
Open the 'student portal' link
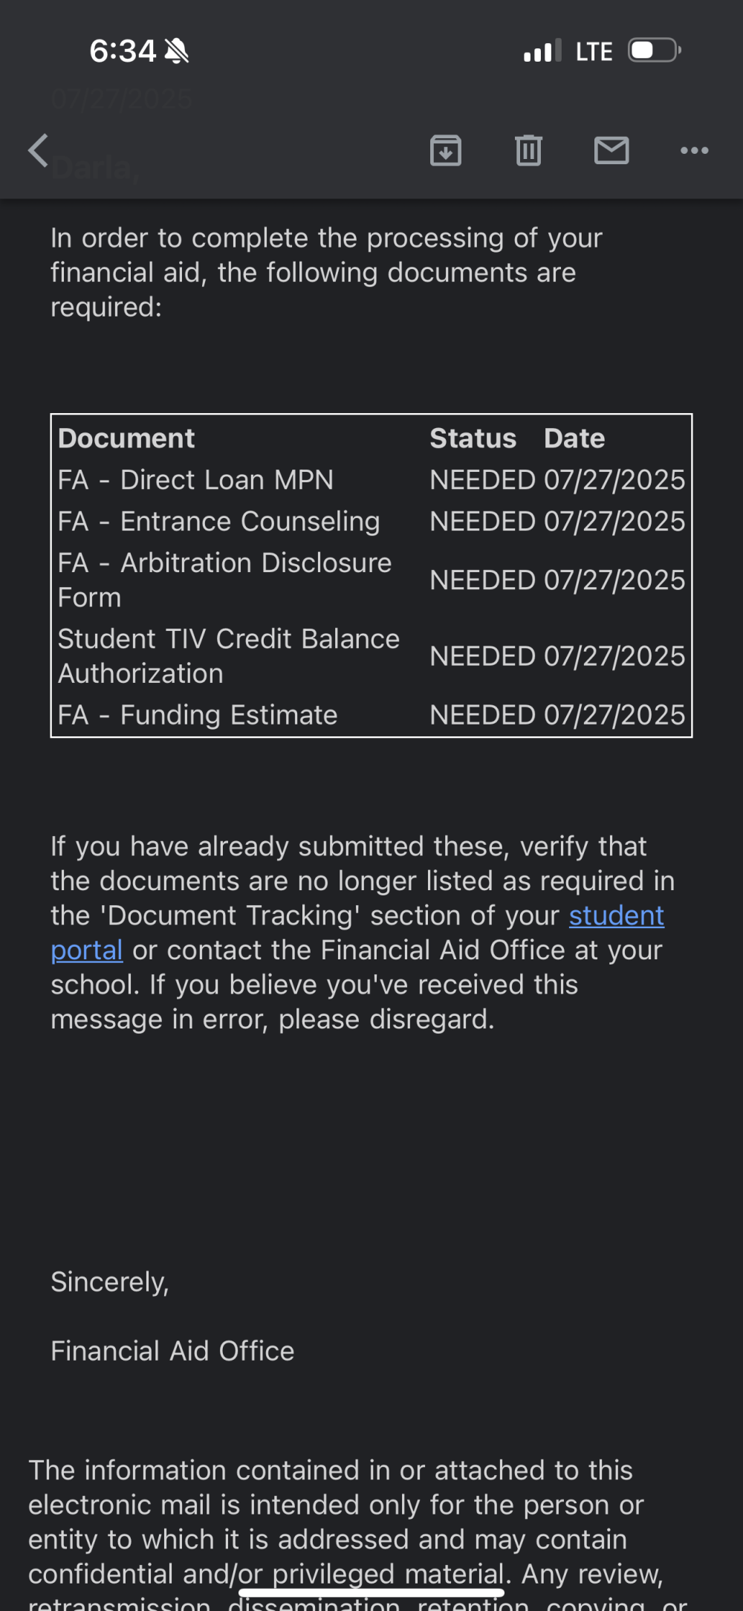[617, 915]
